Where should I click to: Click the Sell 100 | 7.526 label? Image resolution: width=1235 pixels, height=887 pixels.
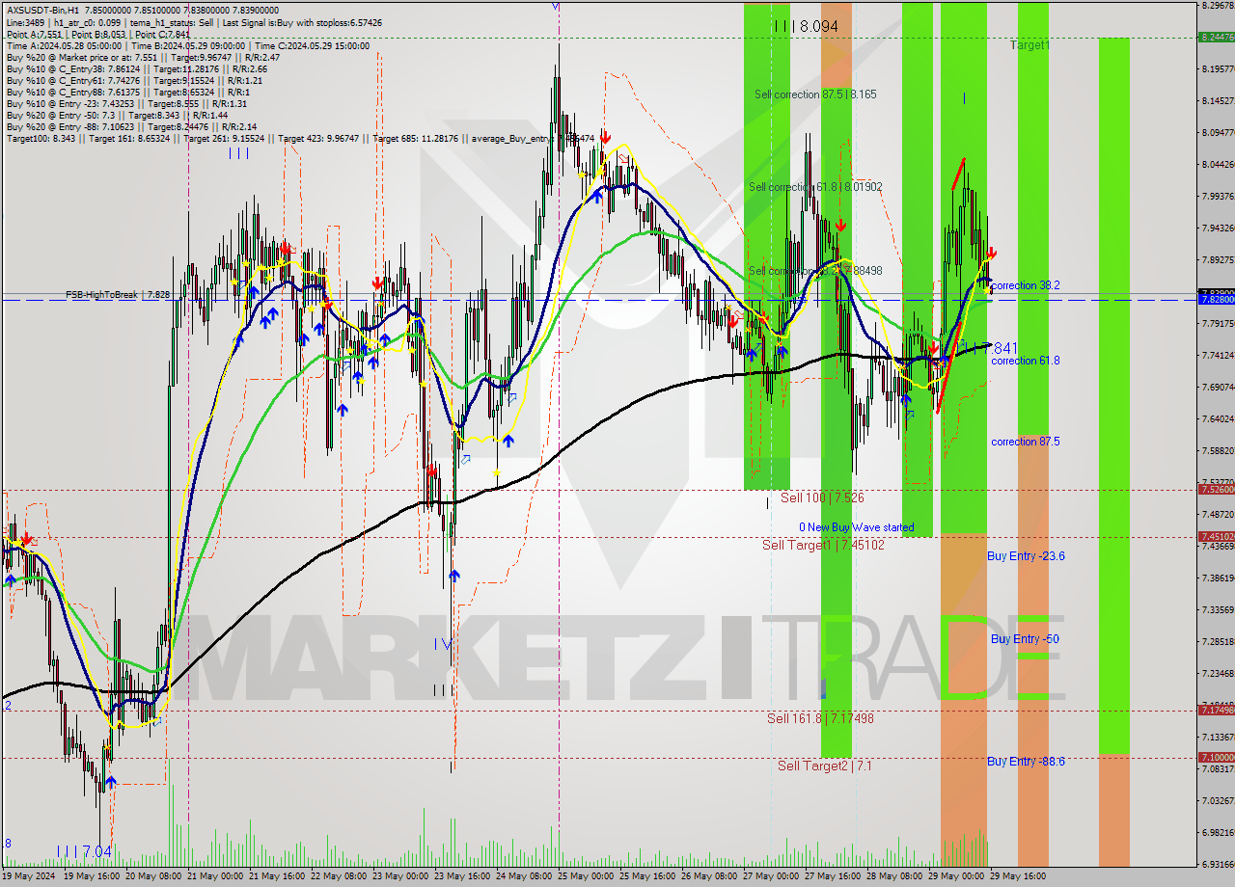822,497
